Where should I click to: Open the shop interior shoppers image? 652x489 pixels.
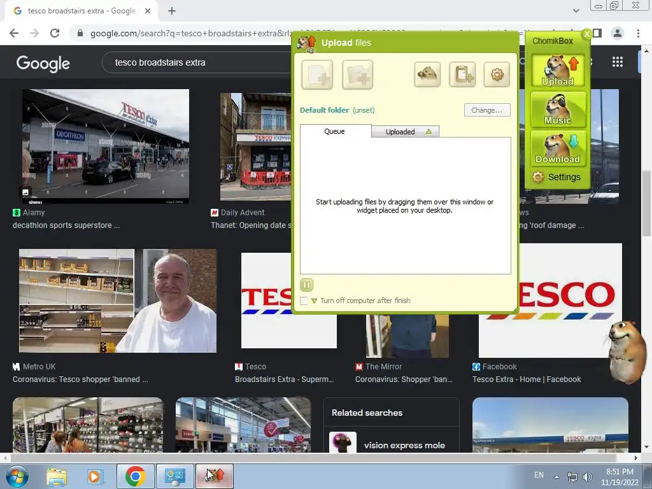[x=88, y=425]
